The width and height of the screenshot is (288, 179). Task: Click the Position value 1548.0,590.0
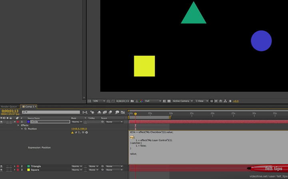pos(79,129)
